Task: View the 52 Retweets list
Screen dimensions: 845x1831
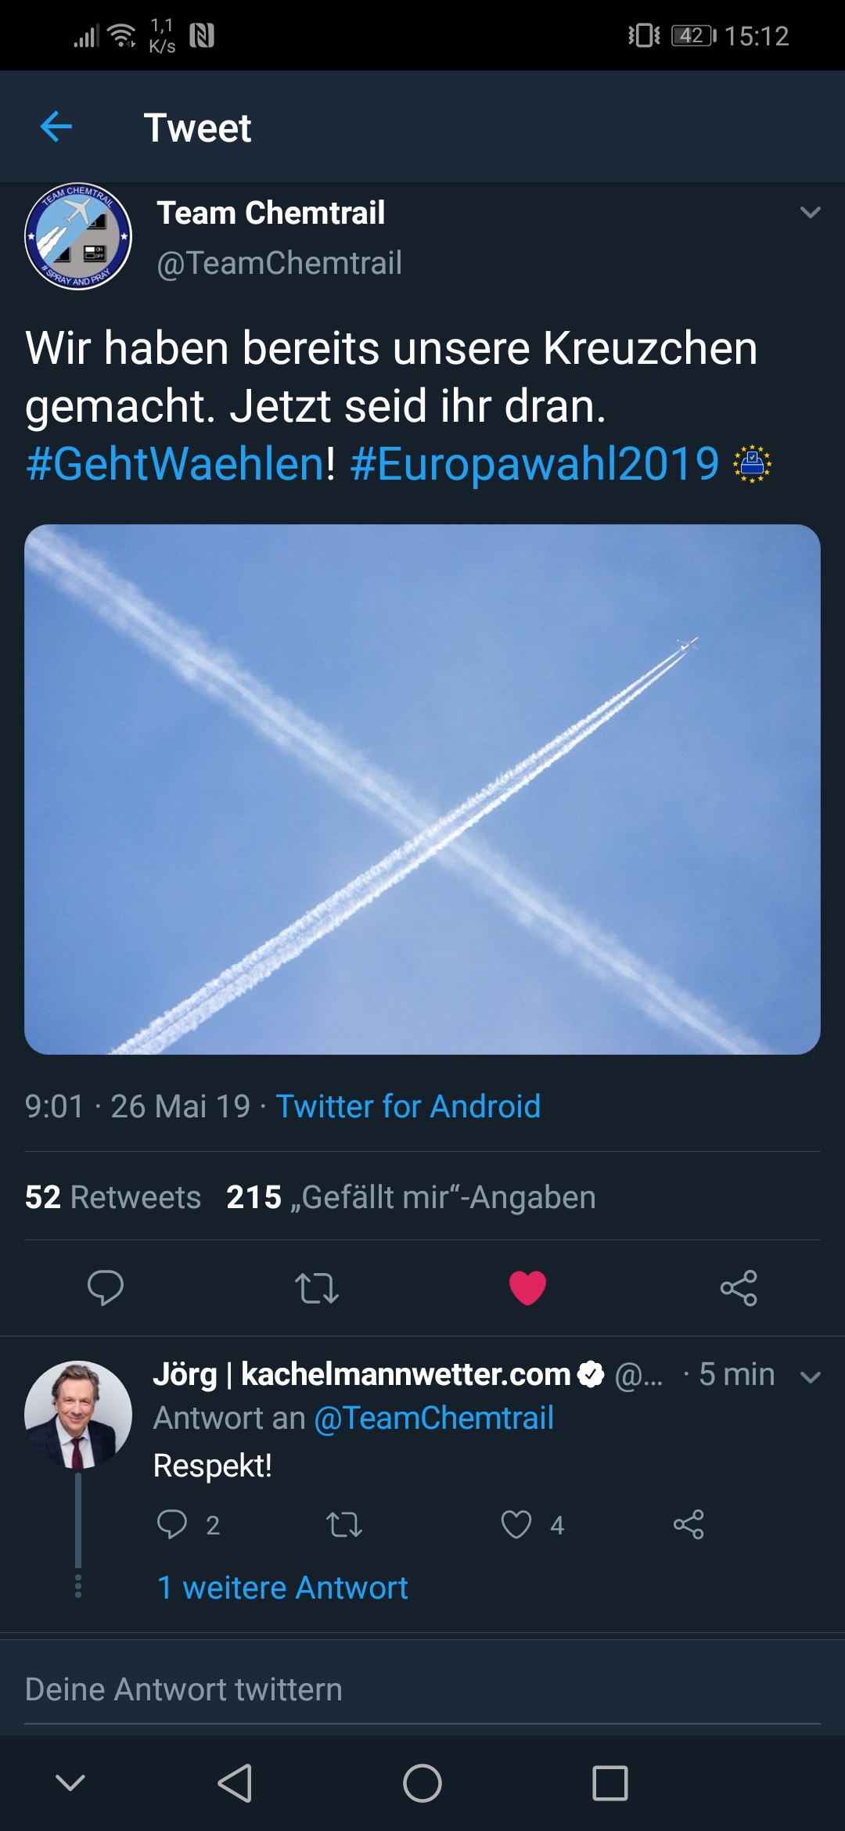Action: tap(113, 1197)
